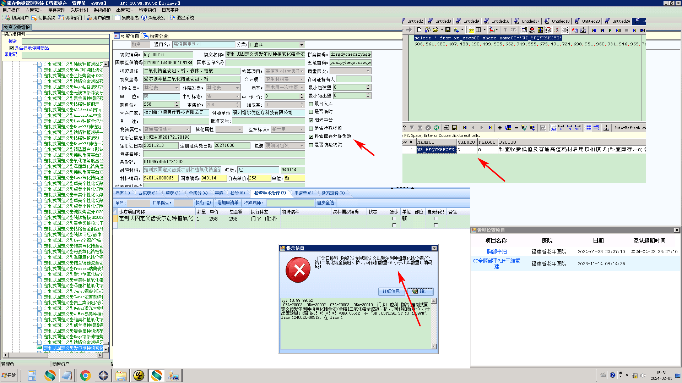The height and width of the screenshot is (383, 682).
Task: Enable 跟台入库 checkbox
Action: coord(311,104)
